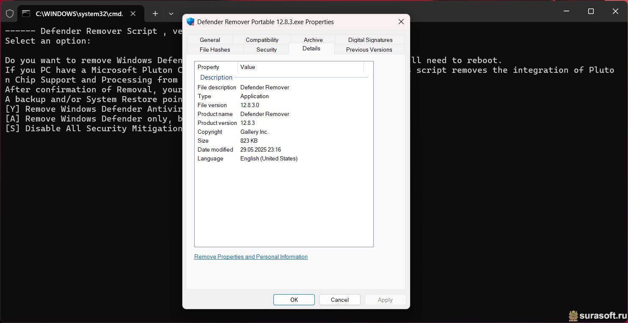
Task: Maximize the terminal window
Action: pos(591,11)
